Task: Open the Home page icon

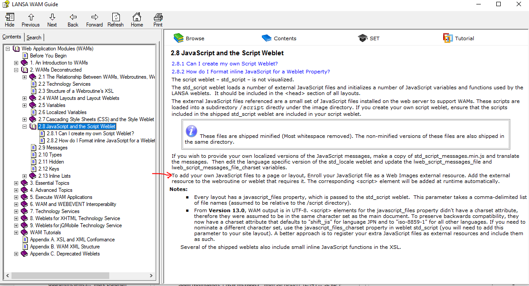Action: coord(137,17)
